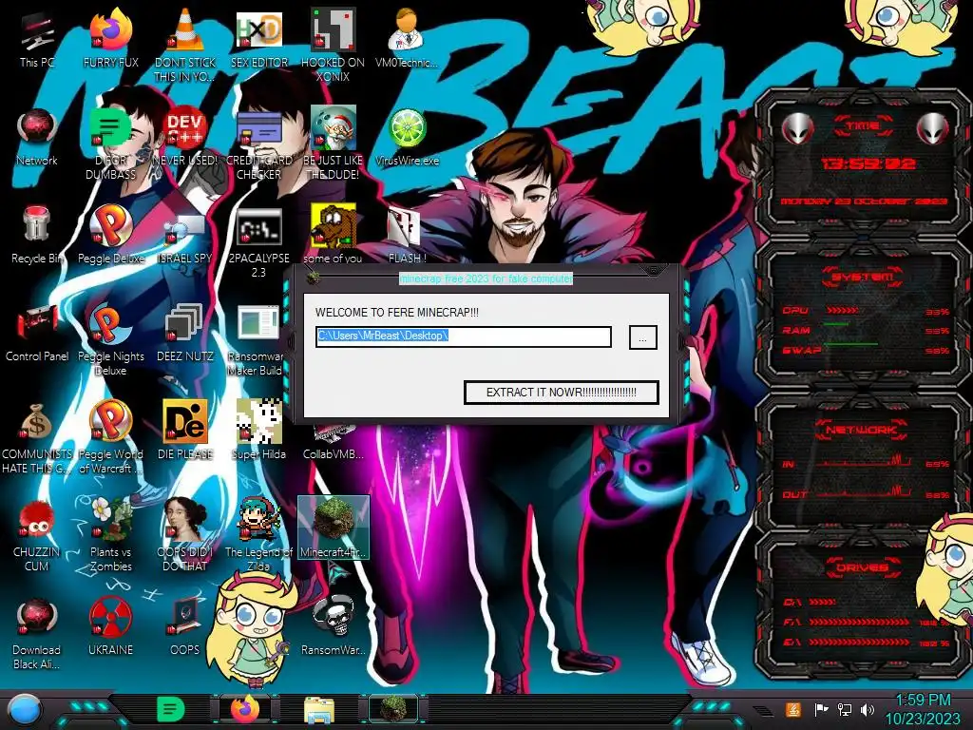Open the SEX EDITOR HxD icon
973x730 pixels.
tap(258, 38)
